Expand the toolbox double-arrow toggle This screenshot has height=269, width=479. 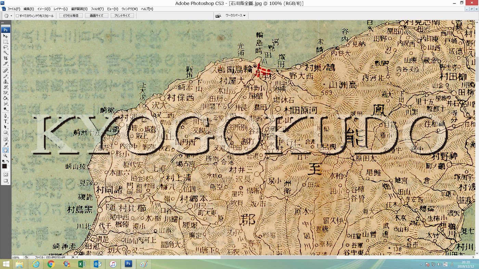click(3, 23)
